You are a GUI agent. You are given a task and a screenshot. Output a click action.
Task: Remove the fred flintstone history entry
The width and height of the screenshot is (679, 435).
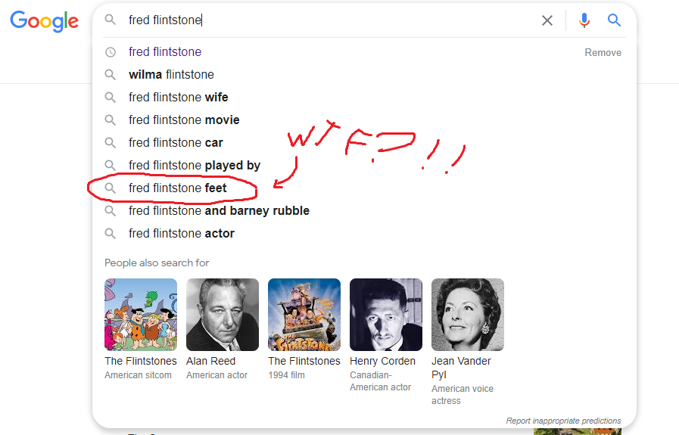pyautogui.click(x=603, y=52)
